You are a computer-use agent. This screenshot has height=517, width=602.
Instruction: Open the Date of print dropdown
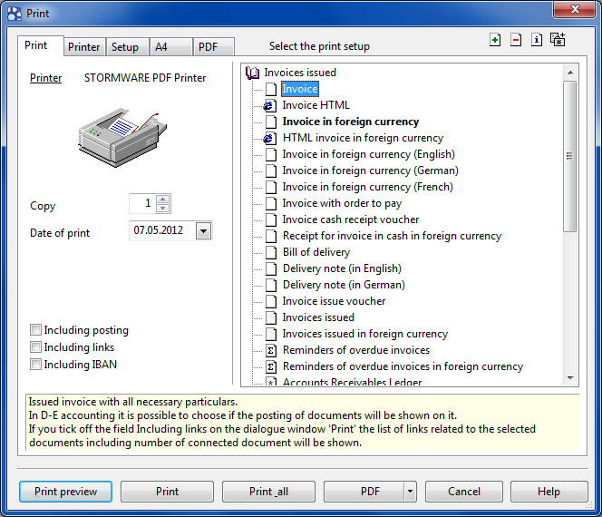(203, 231)
